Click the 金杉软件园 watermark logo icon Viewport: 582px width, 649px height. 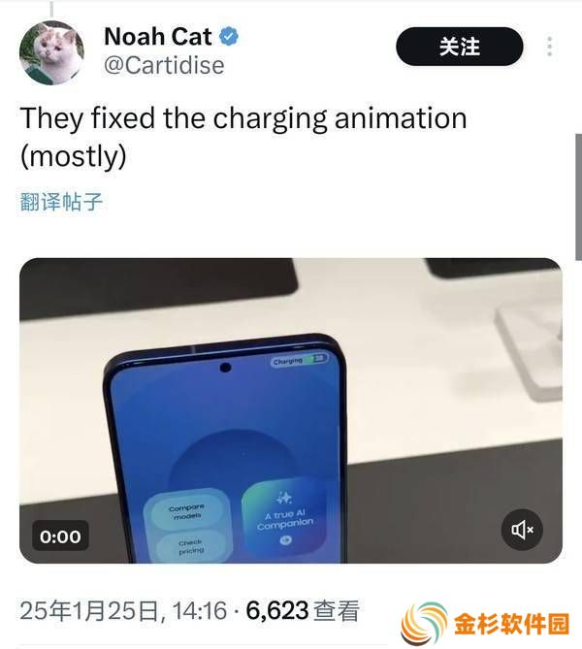424,624
